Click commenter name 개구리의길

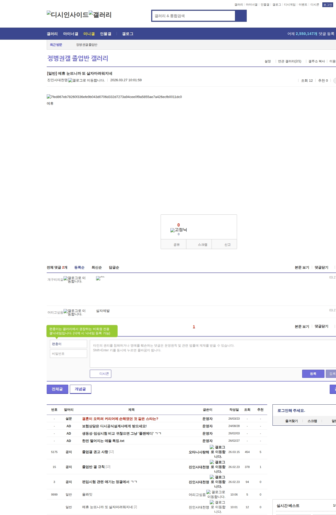click(x=55, y=280)
